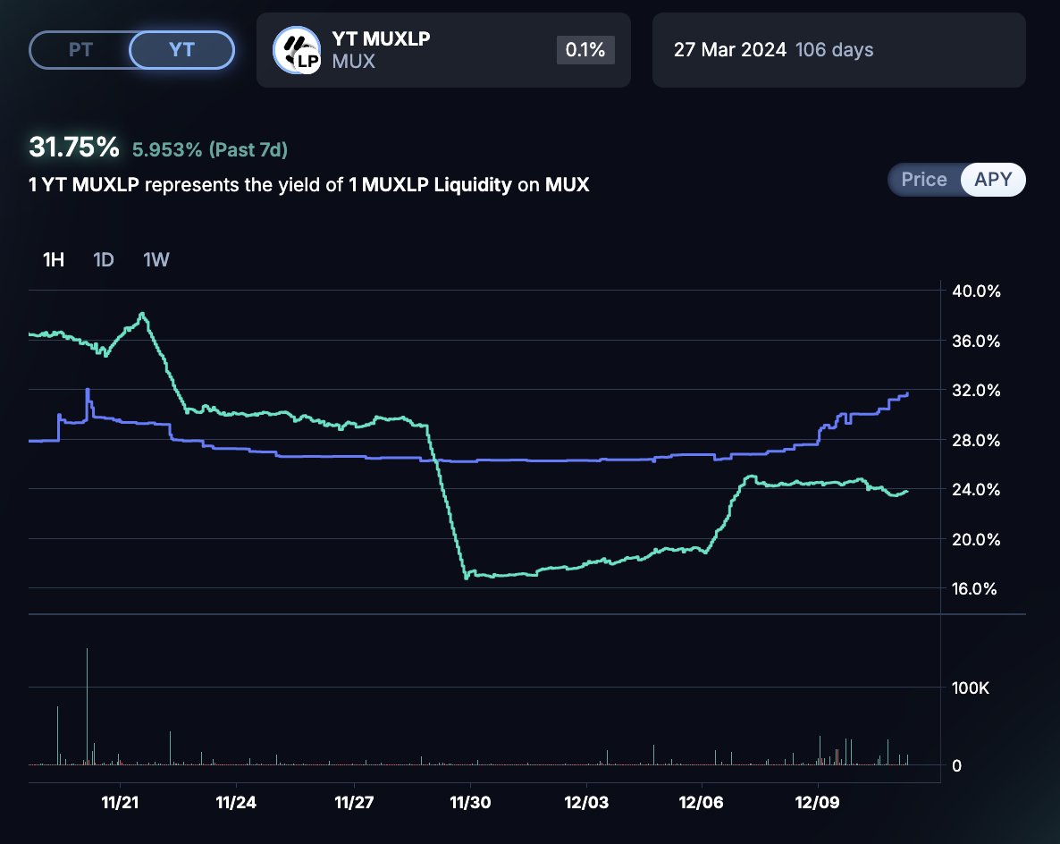Screen dimensions: 1060x844
Task: Select the 1W chart interval
Action: pyautogui.click(x=156, y=259)
